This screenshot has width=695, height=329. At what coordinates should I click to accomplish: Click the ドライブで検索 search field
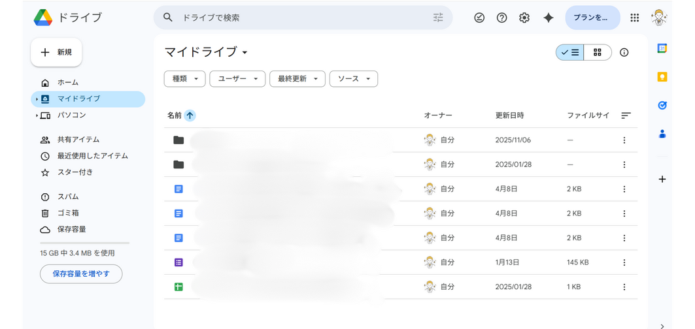[301, 18]
